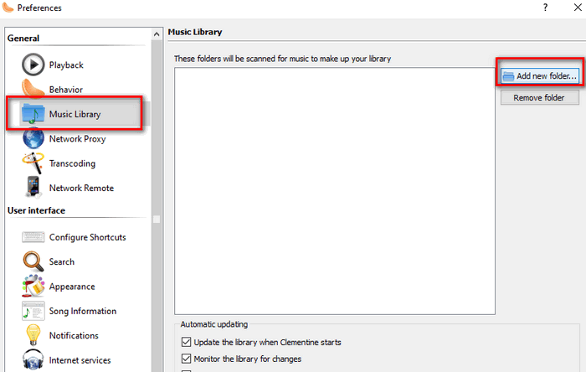Image resolution: width=586 pixels, height=372 pixels.
Task: Show Transcoding options
Action: tap(72, 163)
